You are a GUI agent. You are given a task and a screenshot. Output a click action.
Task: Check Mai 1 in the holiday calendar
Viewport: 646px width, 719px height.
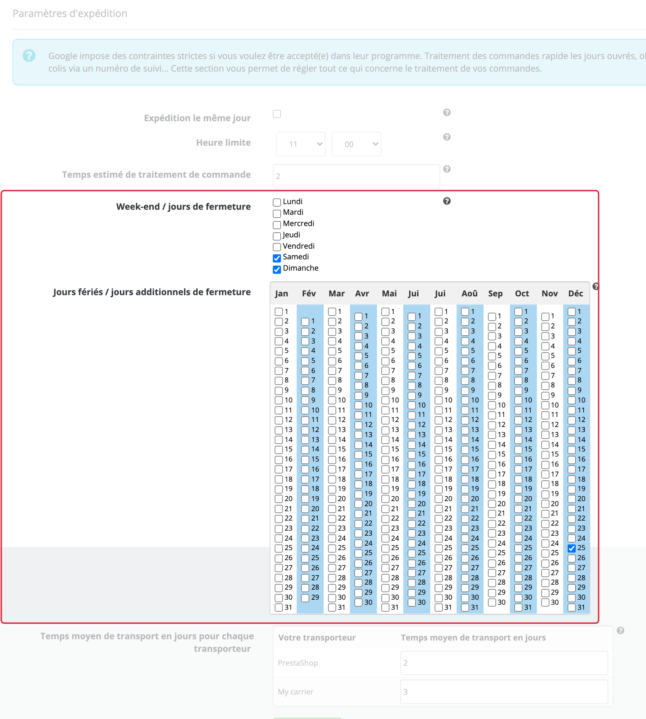[x=385, y=312]
